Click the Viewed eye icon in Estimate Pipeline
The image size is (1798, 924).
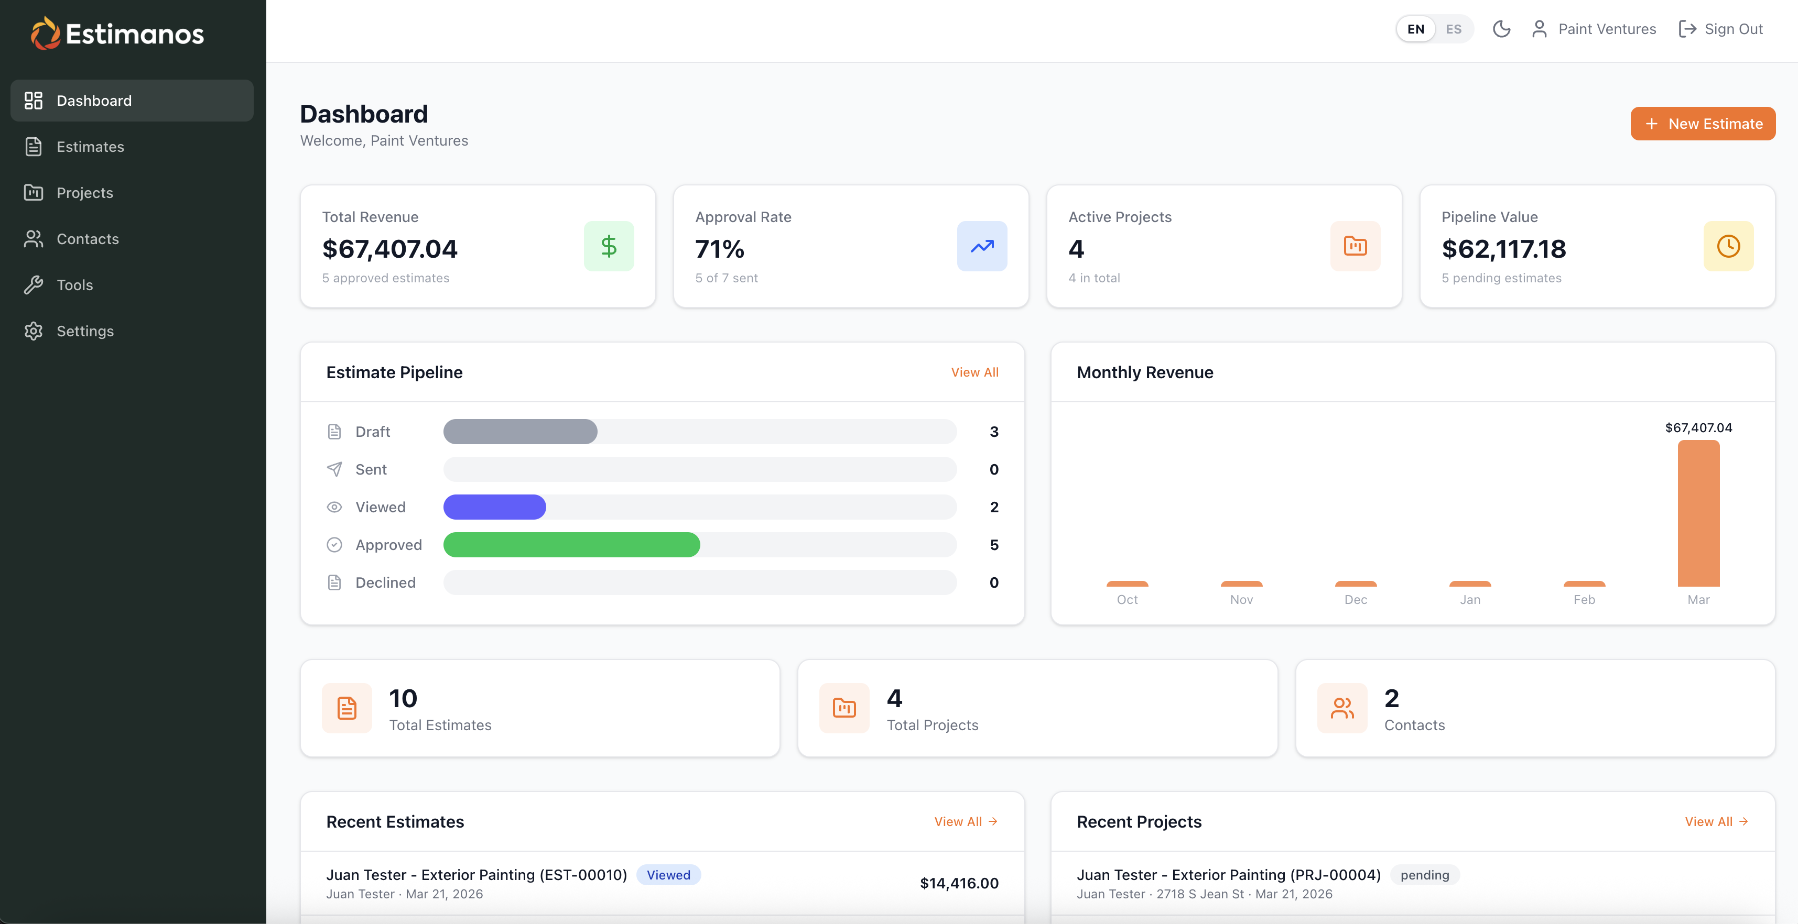[x=334, y=507]
